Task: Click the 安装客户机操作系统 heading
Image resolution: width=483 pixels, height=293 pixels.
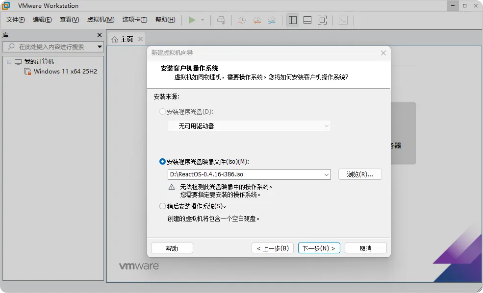Action: tap(189, 68)
